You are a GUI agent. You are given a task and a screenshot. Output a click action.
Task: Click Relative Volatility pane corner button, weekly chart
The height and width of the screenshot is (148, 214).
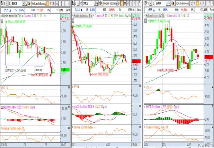(x=140, y=127)
